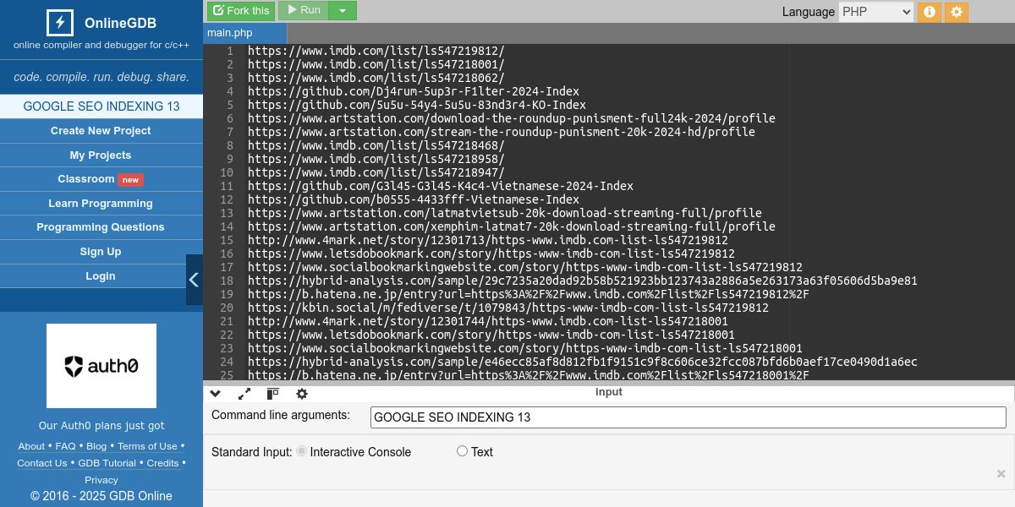Screen dimensions: 1015x507
Task: Run the program with the Run button
Action: point(303,10)
